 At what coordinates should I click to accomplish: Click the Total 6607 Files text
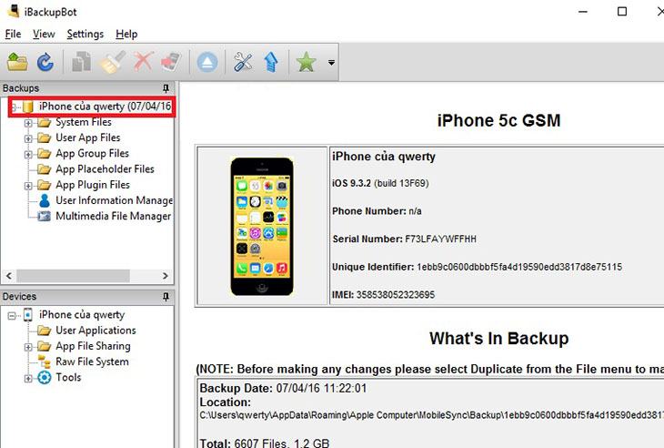pyautogui.click(x=265, y=443)
